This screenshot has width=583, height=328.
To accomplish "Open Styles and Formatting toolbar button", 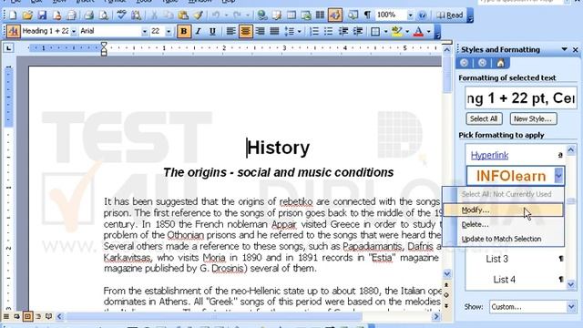I will [x=13, y=31].
